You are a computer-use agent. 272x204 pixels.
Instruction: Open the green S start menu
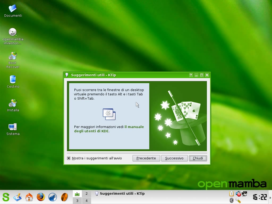pyautogui.click(x=6, y=197)
